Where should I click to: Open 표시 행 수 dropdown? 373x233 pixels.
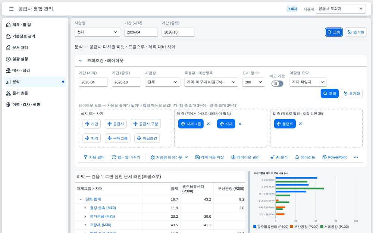[254, 82]
